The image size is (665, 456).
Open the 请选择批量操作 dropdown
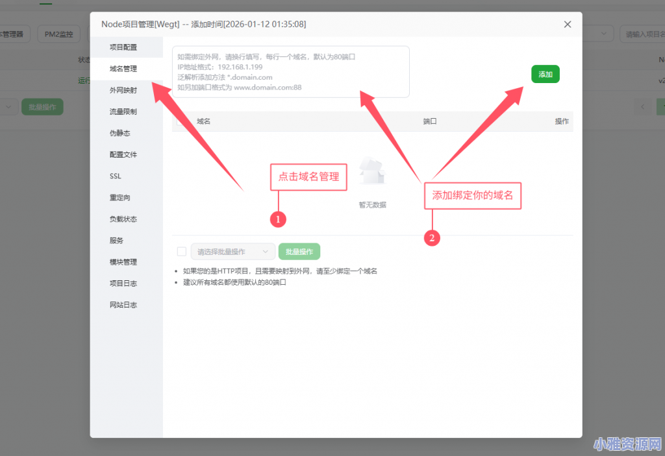pos(233,251)
